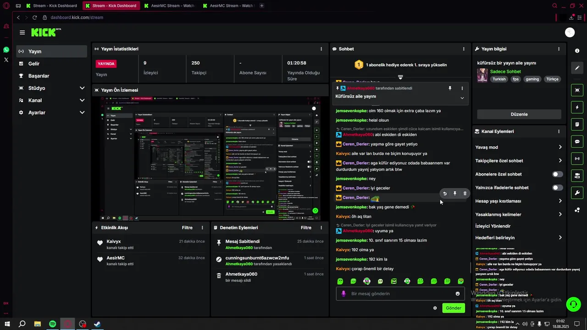Click the info icon in right sidebar
The width and height of the screenshot is (587, 330).
(577, 51)
